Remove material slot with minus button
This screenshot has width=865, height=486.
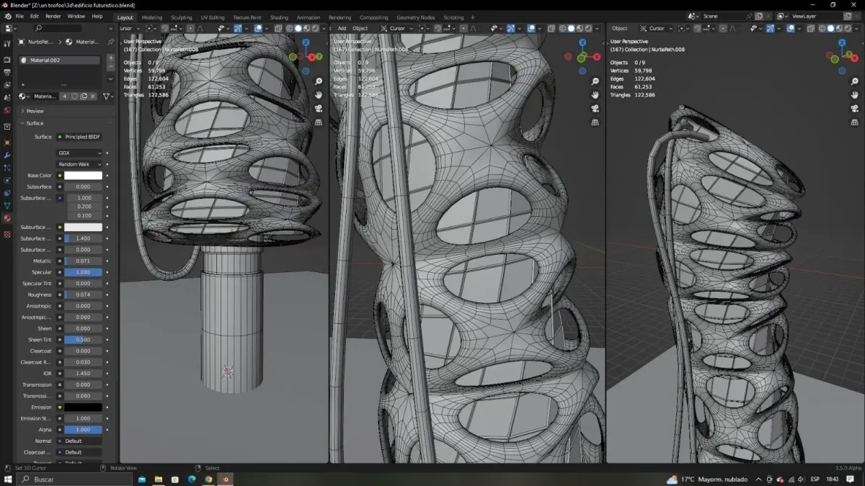[x=110, y=66]
